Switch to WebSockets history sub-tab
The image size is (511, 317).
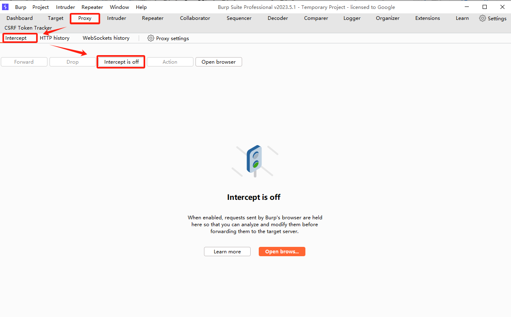tap(106, 38)
